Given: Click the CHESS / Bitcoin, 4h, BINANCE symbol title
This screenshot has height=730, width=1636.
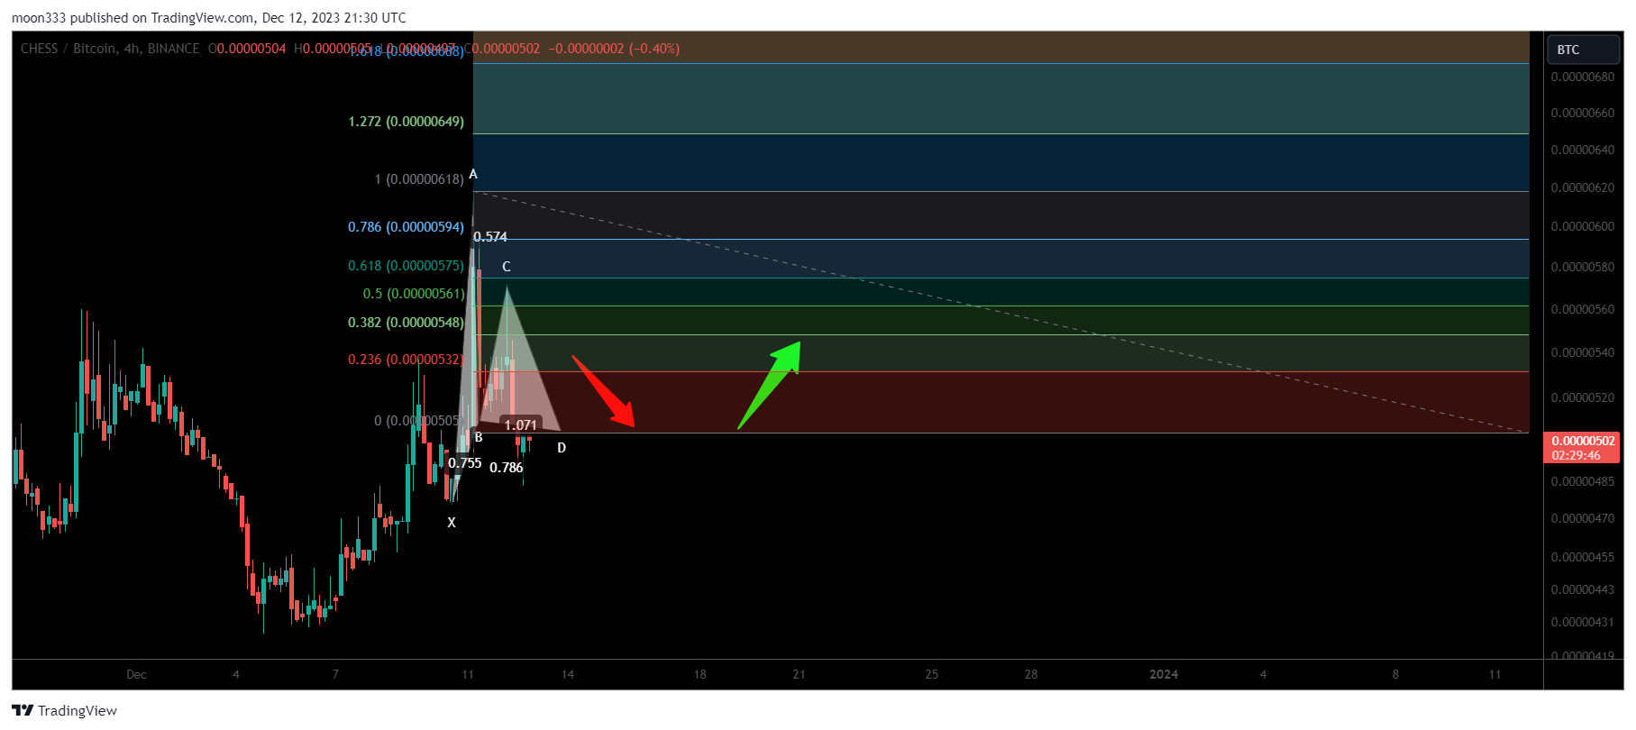Looking at the screenshot, I should [x=110, y=49].
